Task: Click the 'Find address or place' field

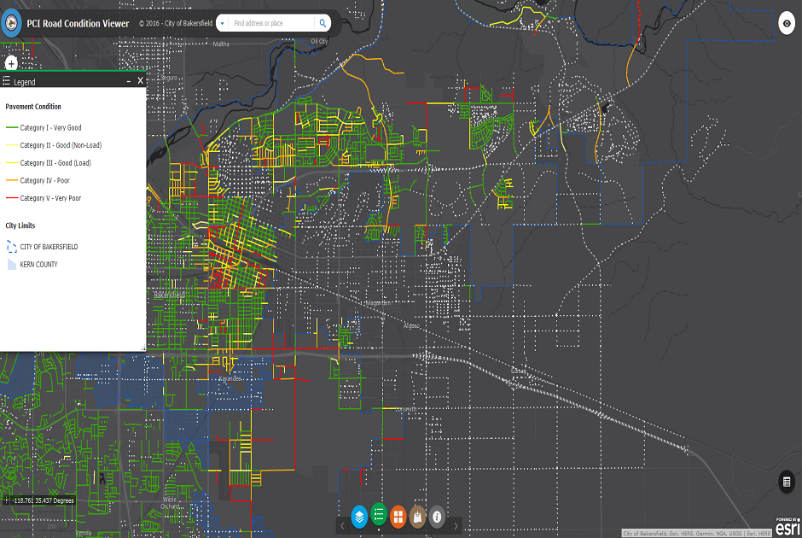Action: [271, 23]
